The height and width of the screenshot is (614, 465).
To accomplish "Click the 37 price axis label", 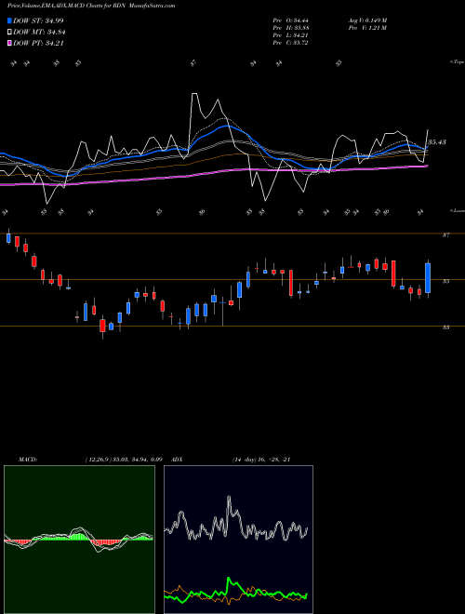I will coord(446,235).
